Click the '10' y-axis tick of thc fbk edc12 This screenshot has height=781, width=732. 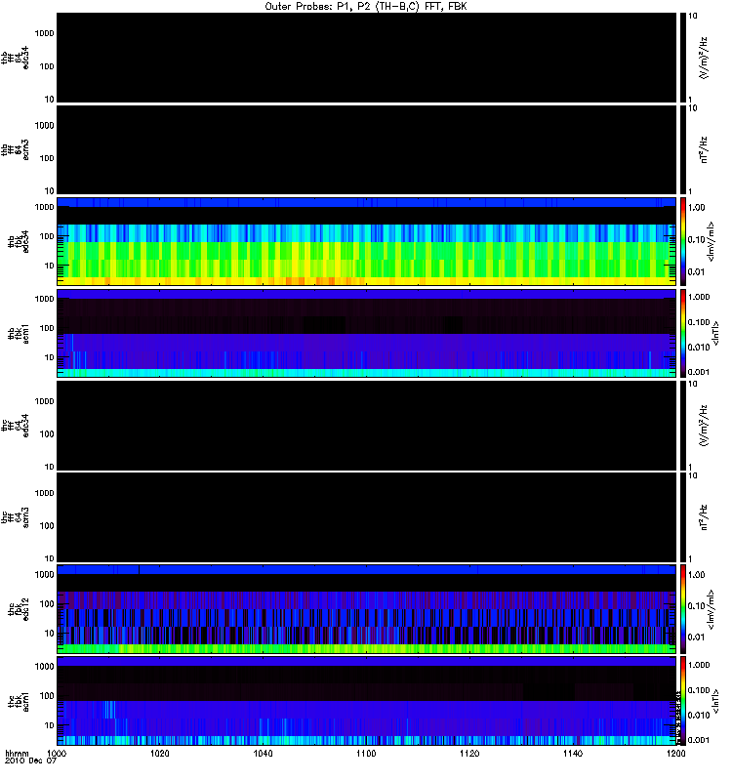[x=50, y=633]
